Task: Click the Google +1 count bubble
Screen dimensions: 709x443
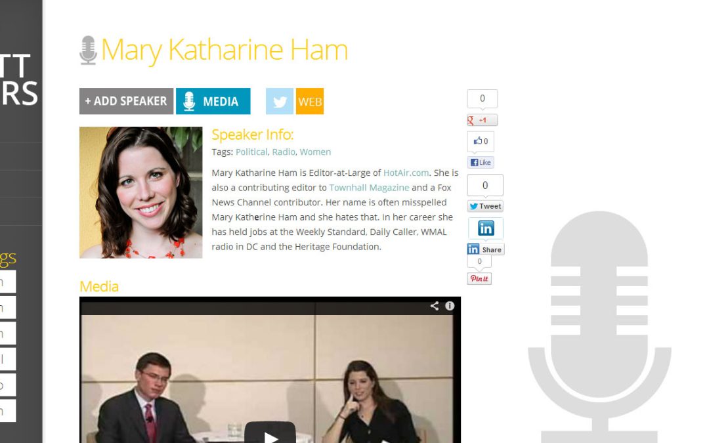Action: click(483, 98)
